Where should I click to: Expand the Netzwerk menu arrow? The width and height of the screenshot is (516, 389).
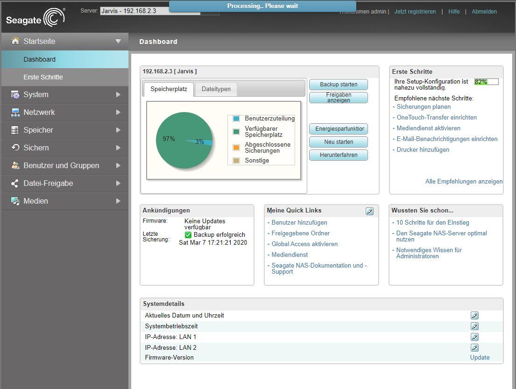(118, 113)
